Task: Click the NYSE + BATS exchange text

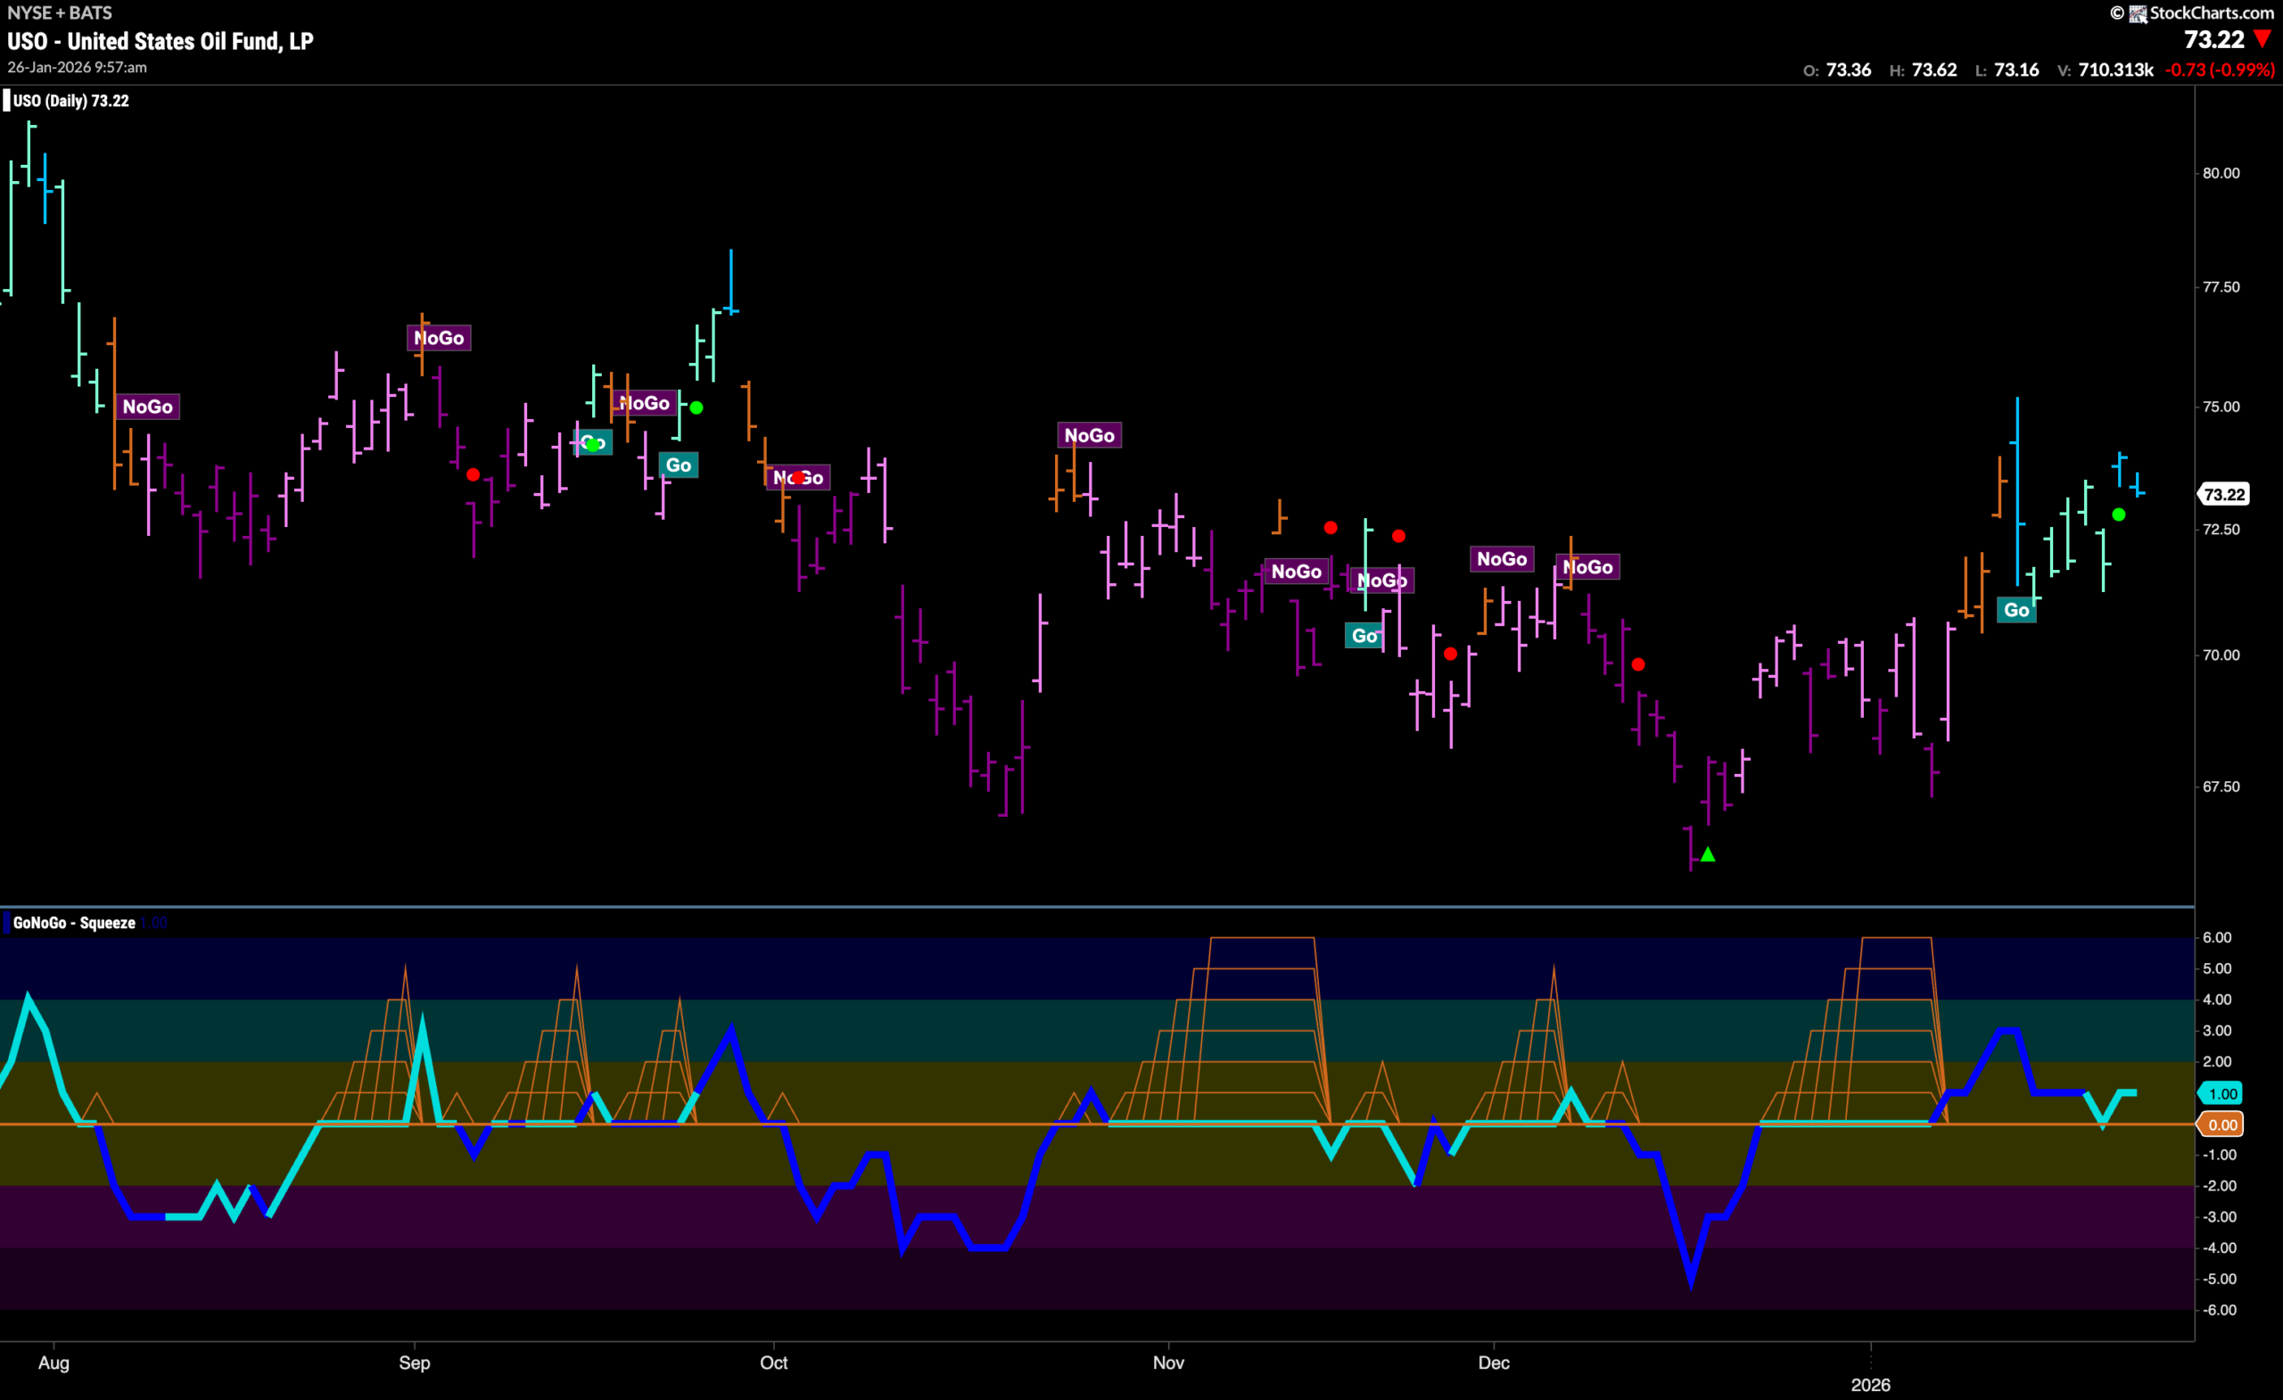Action: [x=59, y=13]
